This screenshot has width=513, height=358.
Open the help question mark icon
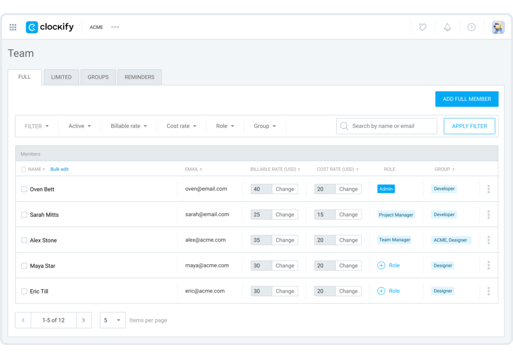coord(471,27)
